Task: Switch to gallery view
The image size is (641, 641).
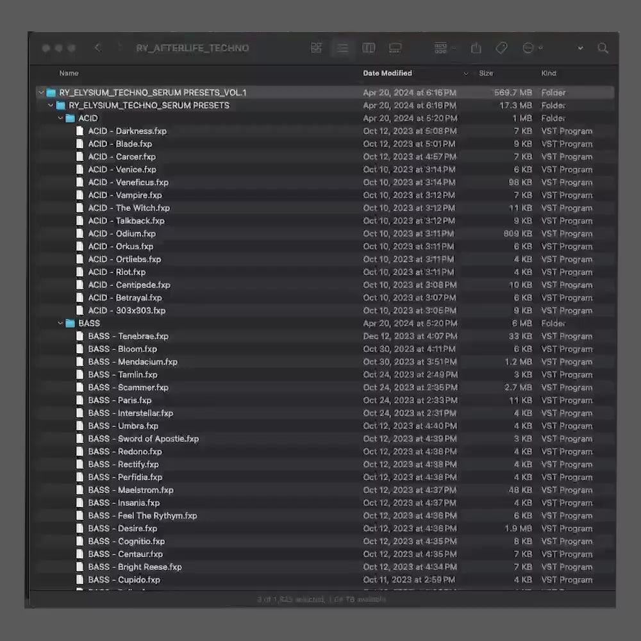Action: 395,48
